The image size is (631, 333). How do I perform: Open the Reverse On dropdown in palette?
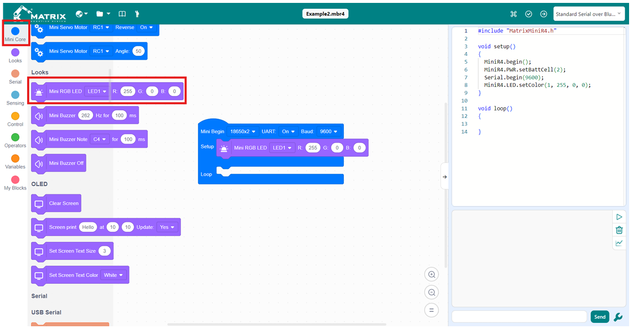(x=146, y=28)
